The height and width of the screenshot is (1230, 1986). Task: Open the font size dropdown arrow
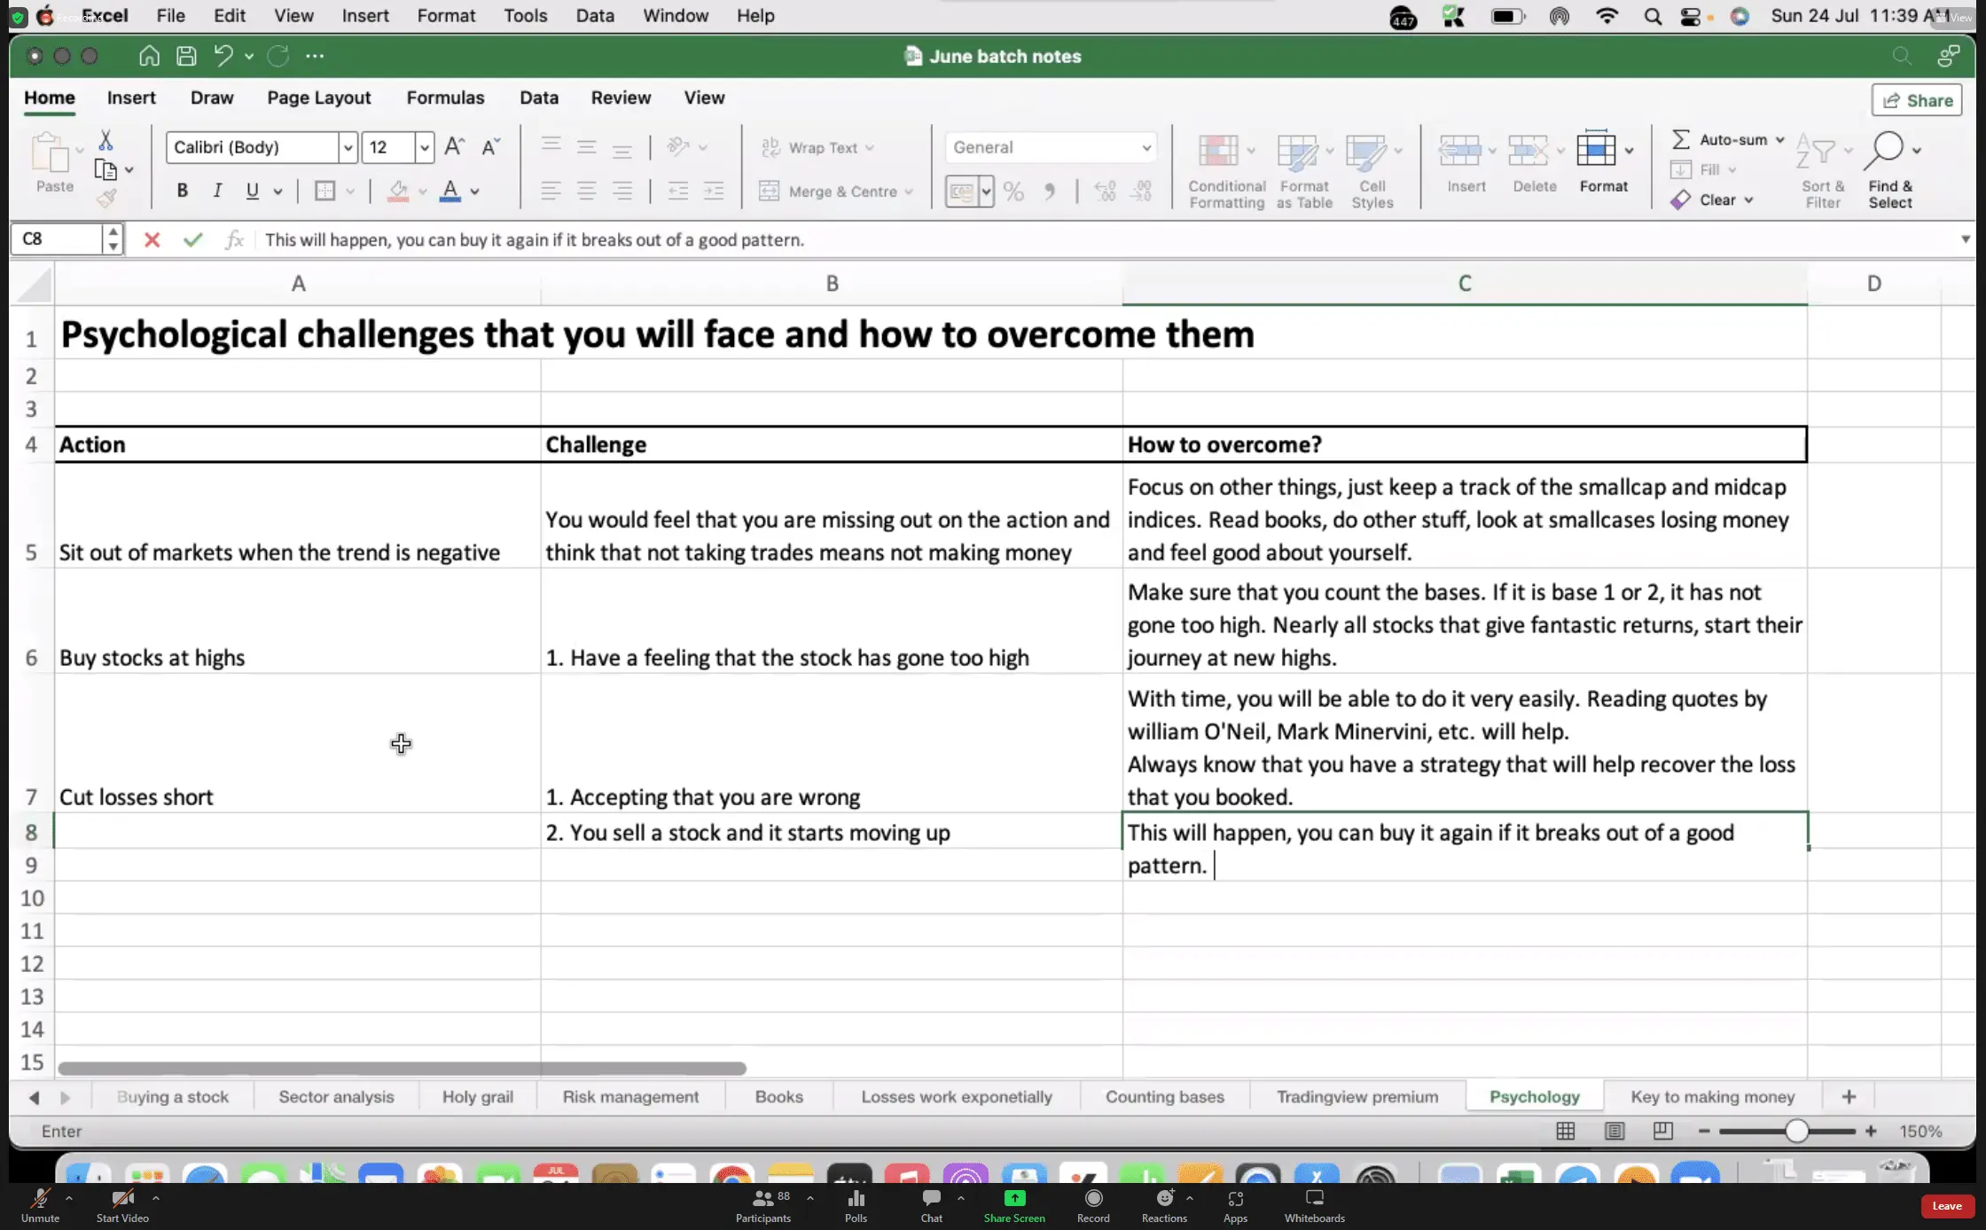click(425, 147)
